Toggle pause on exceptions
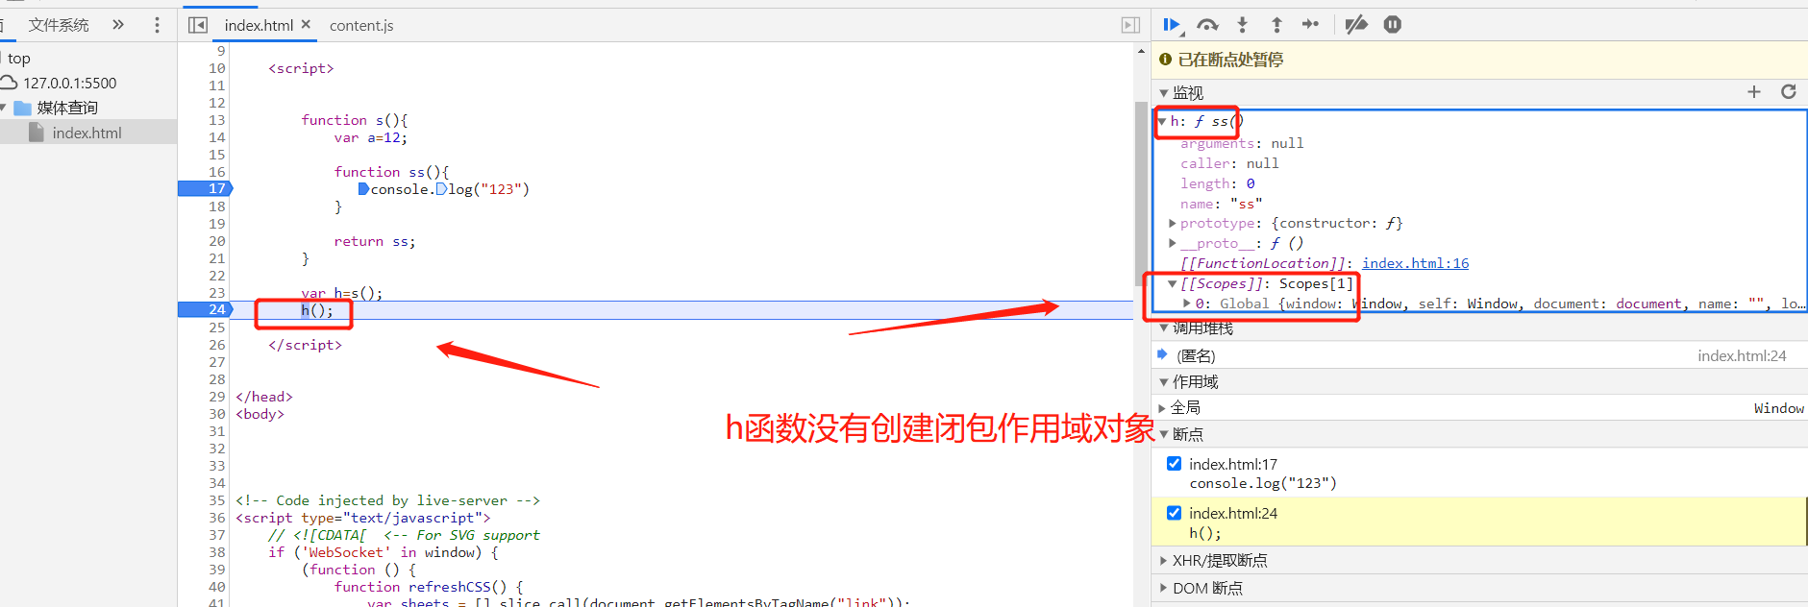The height and width of the screenshot is (607, 1808). tap(1392, 25)
